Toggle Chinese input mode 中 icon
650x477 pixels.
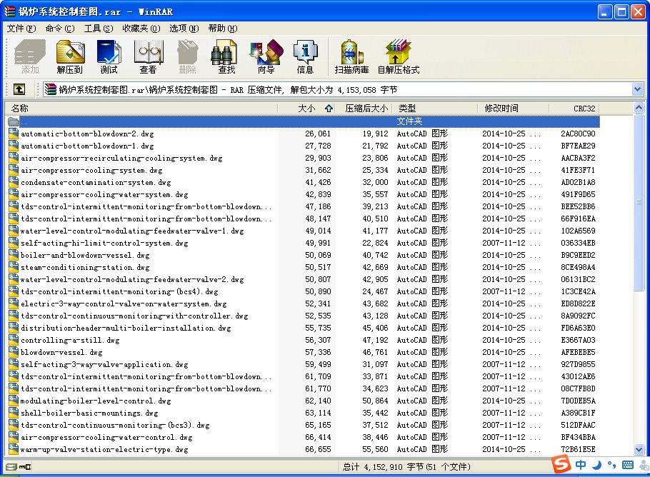(x=581, y=465)
